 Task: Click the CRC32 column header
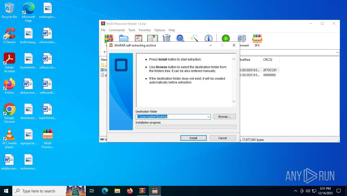[x=270, y=60]
